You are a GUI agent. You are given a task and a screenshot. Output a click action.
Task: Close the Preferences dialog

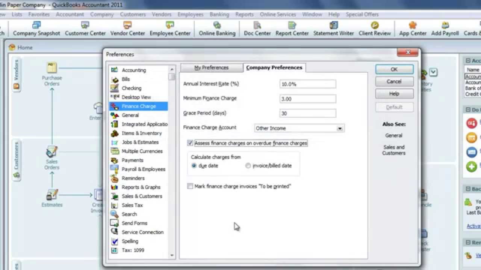408,52
